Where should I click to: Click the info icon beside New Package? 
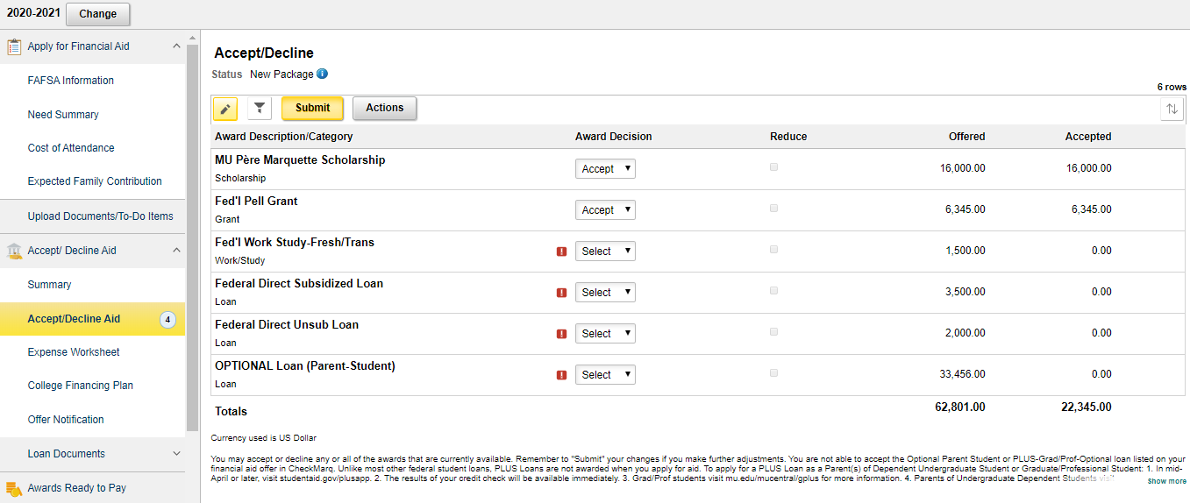point(322,74)
